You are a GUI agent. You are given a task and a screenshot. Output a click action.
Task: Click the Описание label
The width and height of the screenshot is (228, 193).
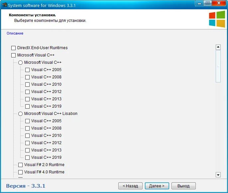(x=15, y=33)
